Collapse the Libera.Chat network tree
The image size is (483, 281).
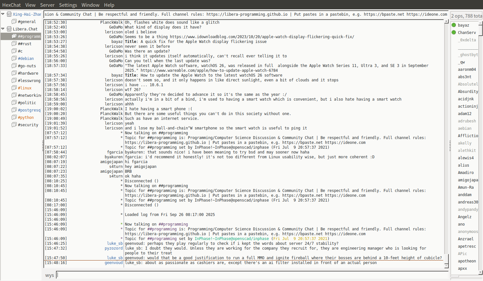pos(3,29)
